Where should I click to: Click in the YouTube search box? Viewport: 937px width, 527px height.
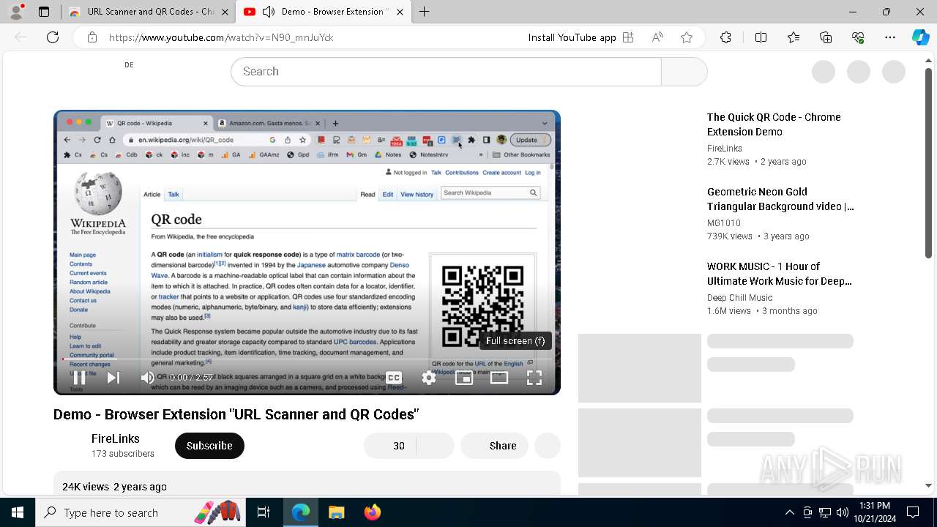446,72
